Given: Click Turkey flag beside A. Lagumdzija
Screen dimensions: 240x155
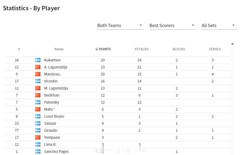Looking at the screenshot, I should 38,67.
